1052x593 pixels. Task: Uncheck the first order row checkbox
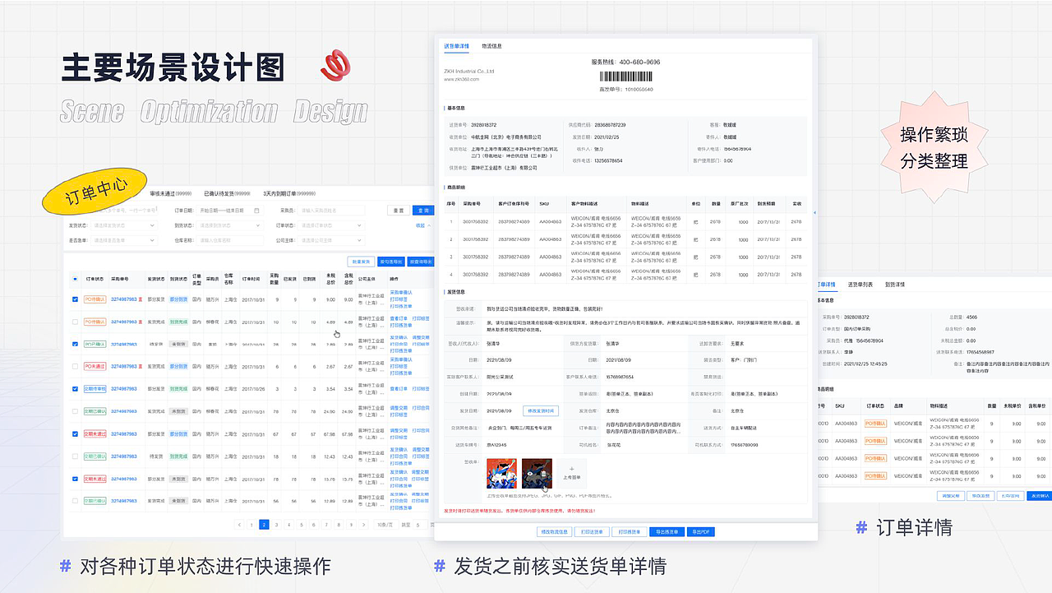click(75, 299)
